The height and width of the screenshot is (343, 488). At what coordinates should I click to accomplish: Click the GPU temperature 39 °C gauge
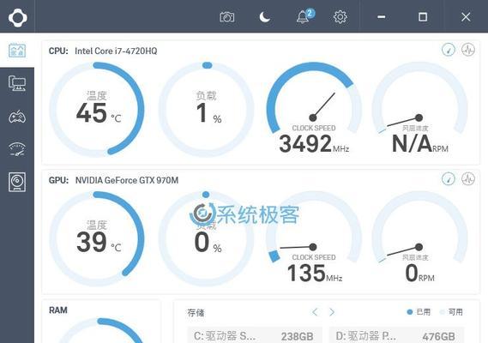tap(97, 238)
